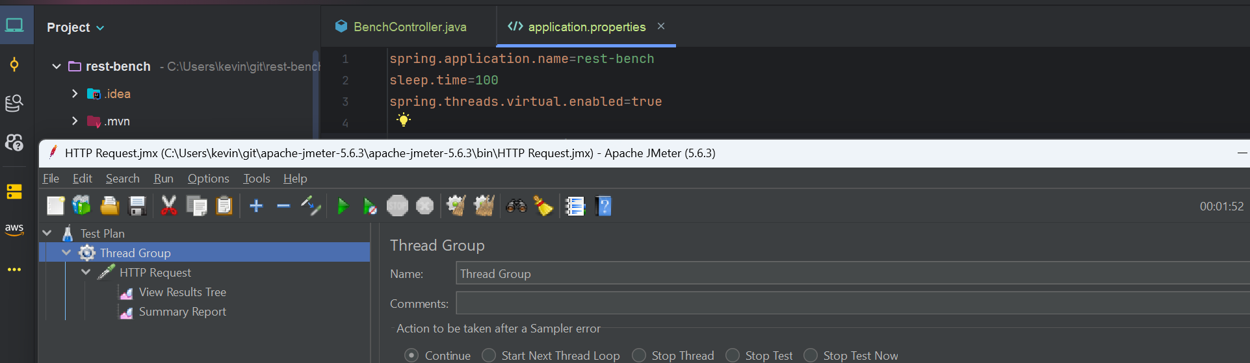This screenshot has height=363, width=1250.
Task: Click the Comments input field
Action: (x=853, y=303)
